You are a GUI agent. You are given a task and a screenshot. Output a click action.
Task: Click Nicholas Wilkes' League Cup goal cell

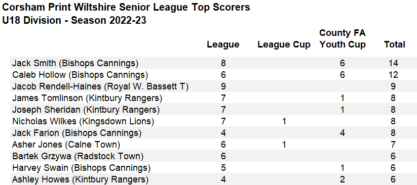pyautogui.click(x=284, y=121)
